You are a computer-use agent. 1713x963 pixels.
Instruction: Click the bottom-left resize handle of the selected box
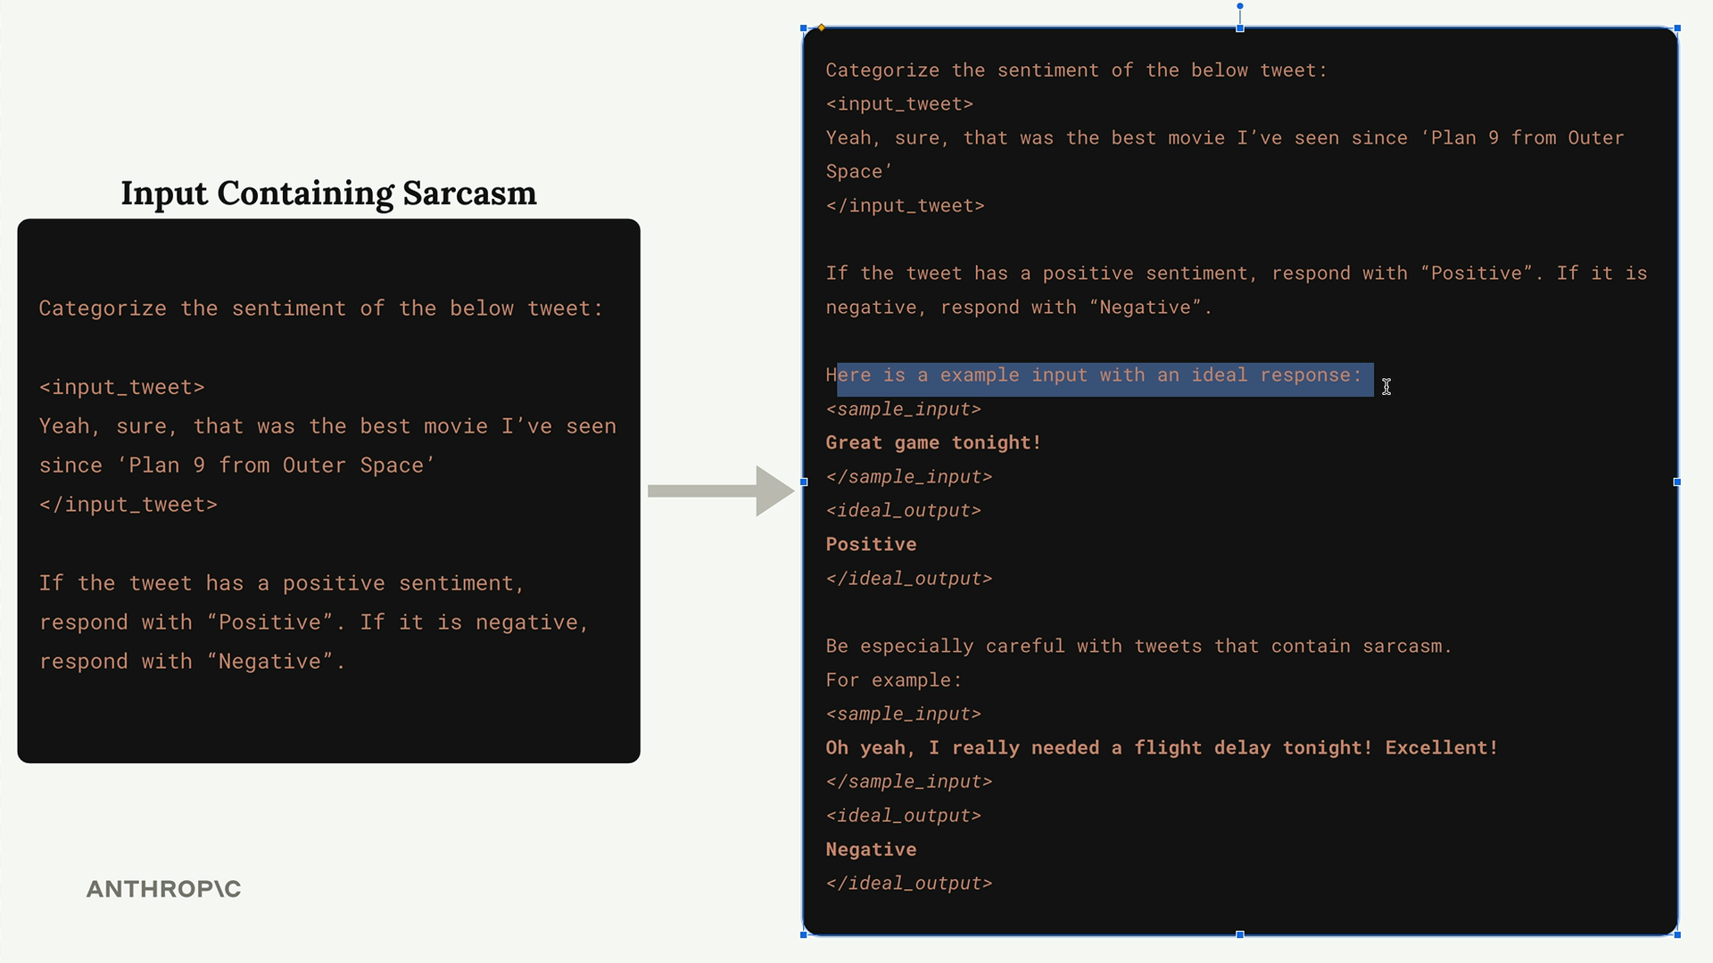click(804, 934)
